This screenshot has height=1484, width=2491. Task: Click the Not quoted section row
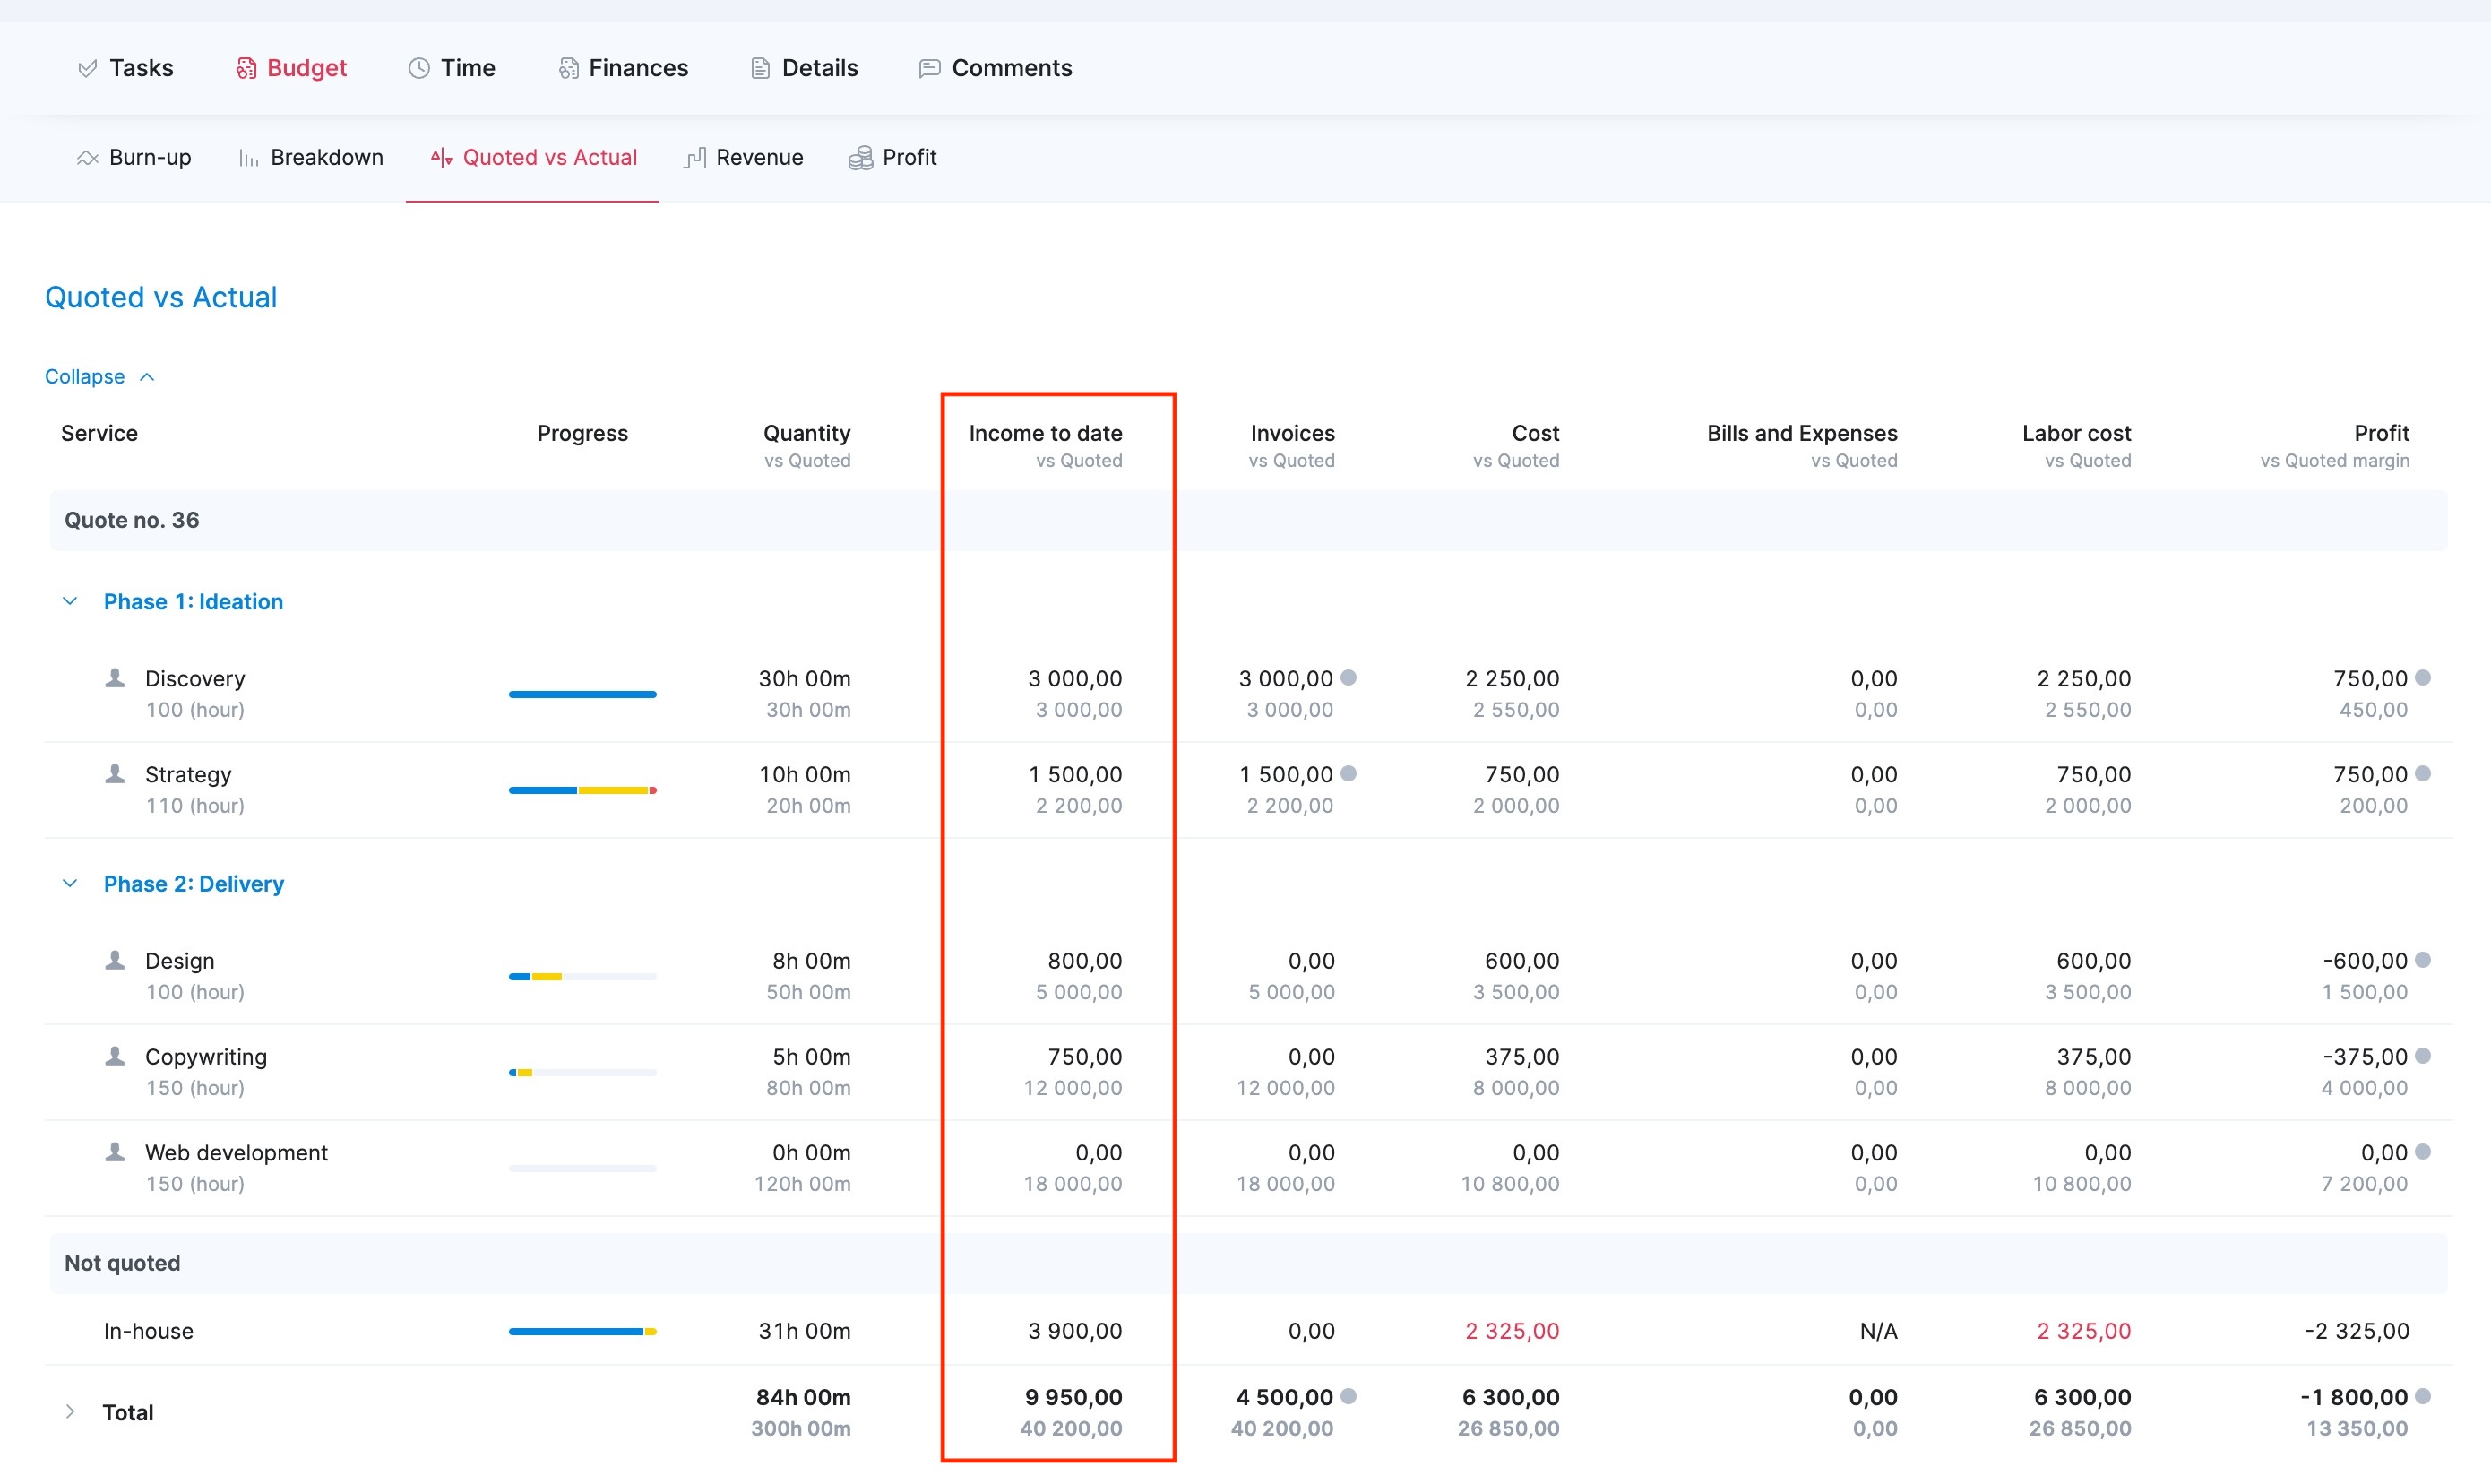coord(1248,1263)
